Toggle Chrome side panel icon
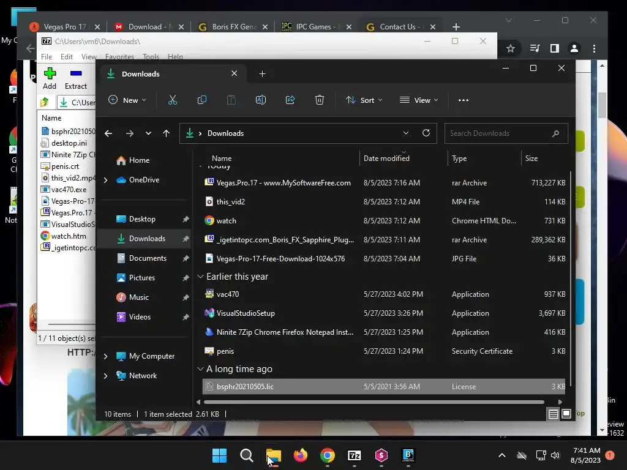627x470 pixels. click(x=554, y=48)
